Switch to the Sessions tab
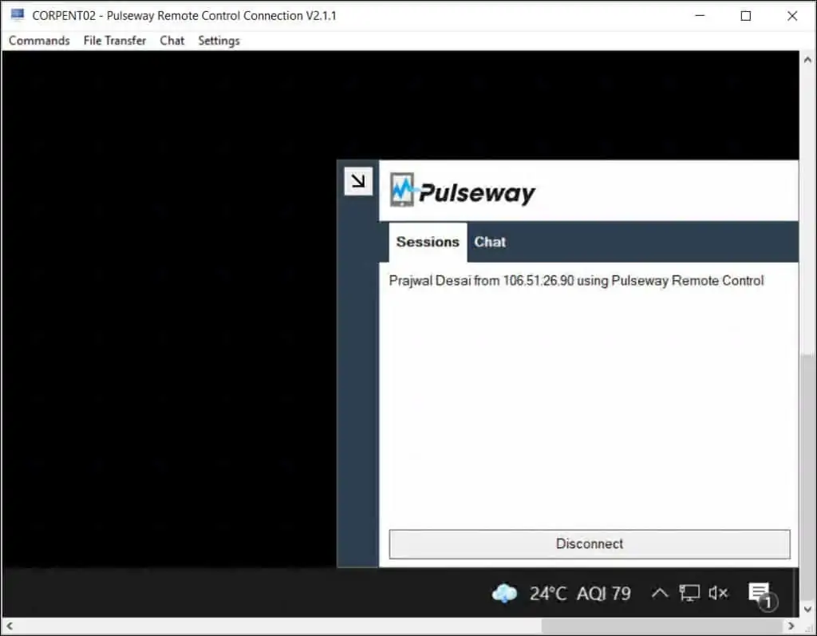Screen dimensions: 817x636 pos(428,243)
